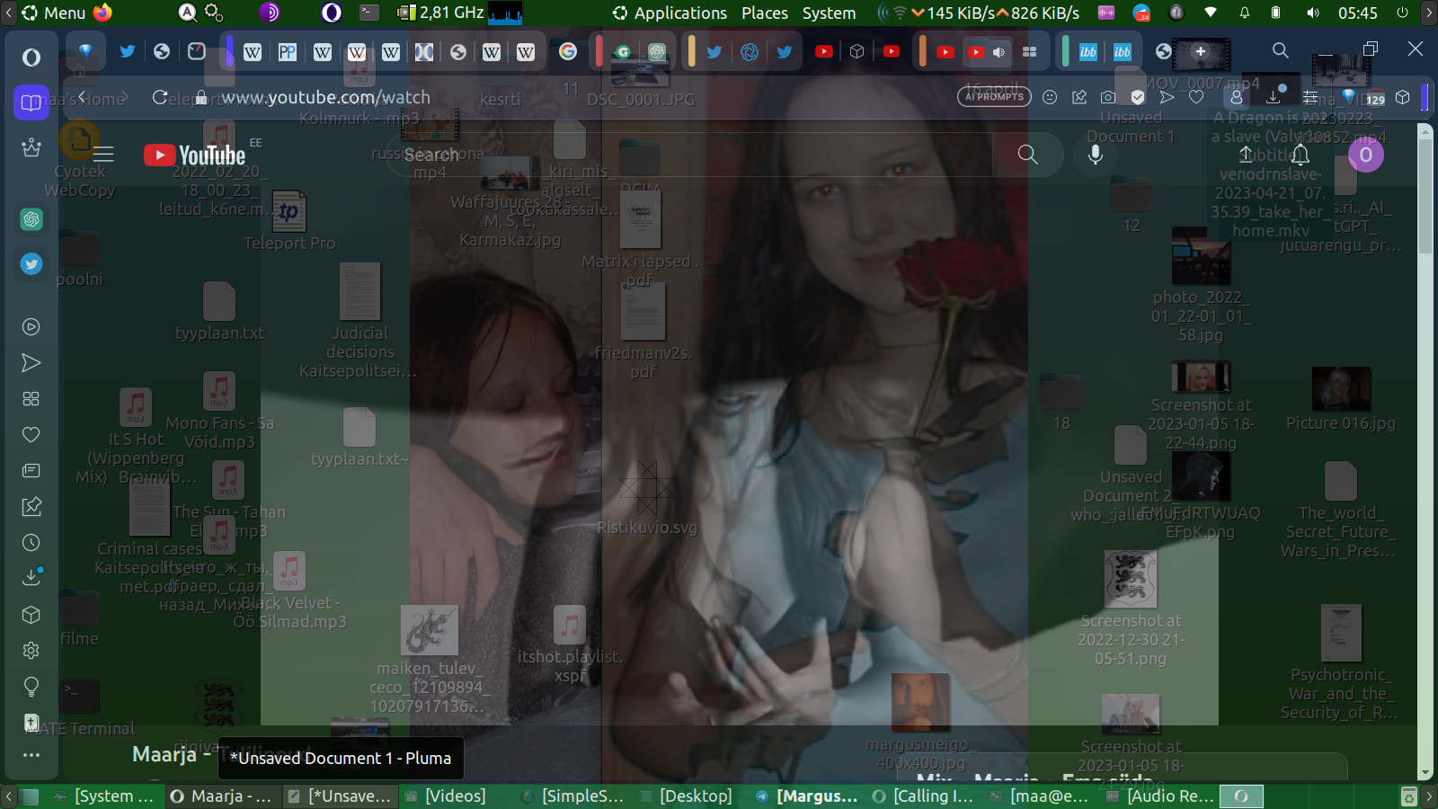Open the History clock icon in sidebar
The width and height of the screenshot is (1438, 809).
[x=31, y=543]
